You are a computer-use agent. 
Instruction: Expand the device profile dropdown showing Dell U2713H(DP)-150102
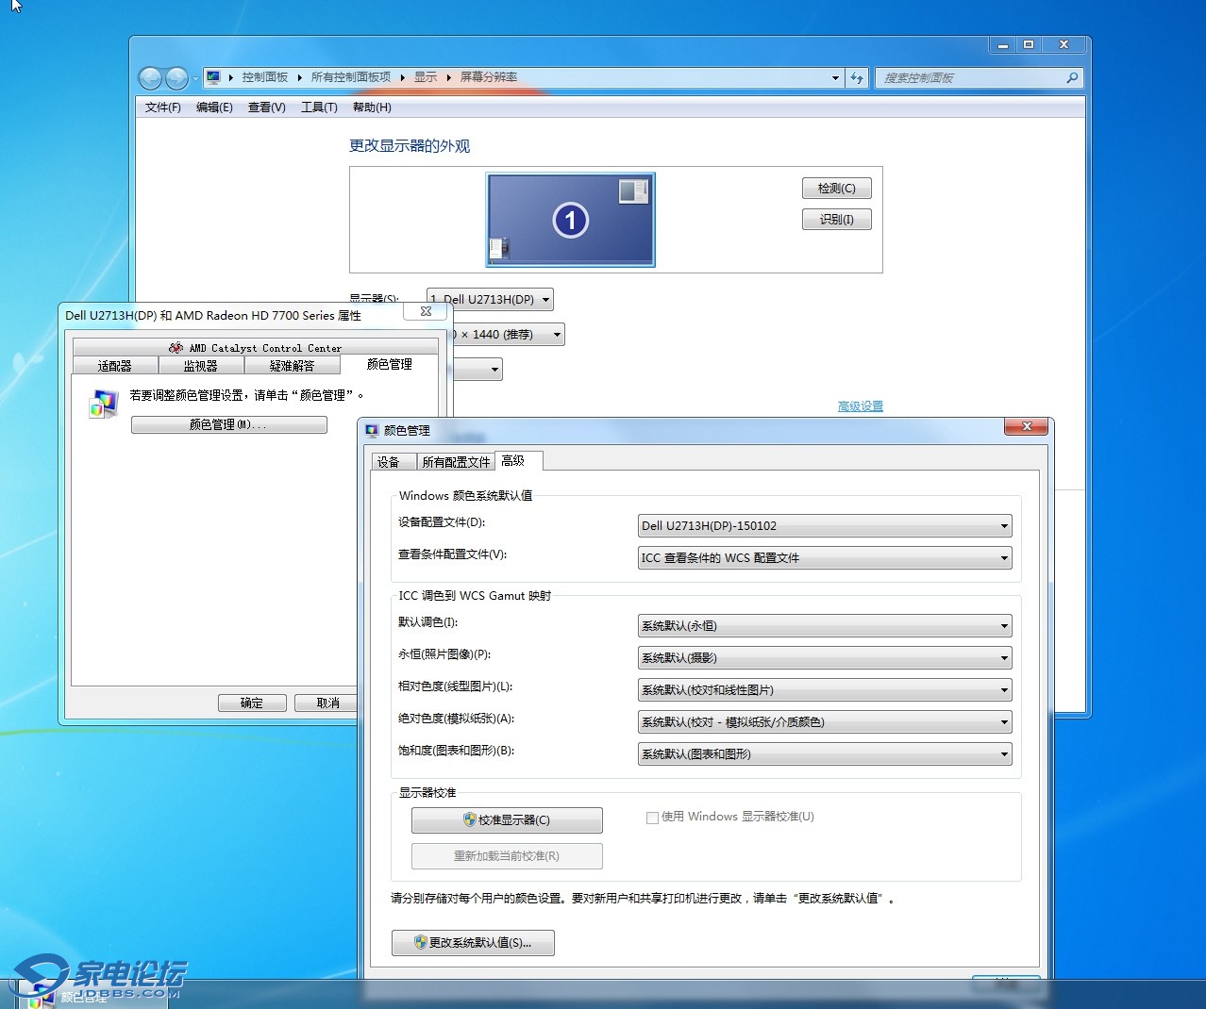(x=825, y=526)
